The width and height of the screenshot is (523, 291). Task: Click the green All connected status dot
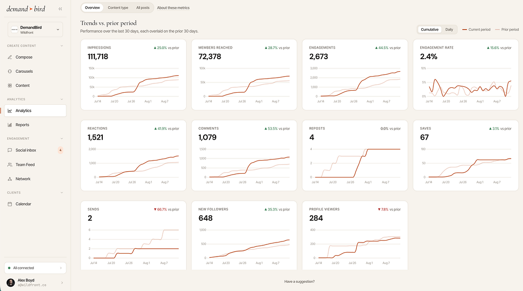[x=9, y=268]
